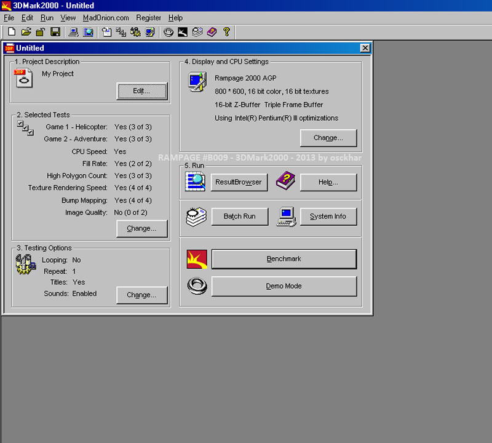The image size is (492, 443).
Task: Click the demo ring toolbar icon
Action: (169, 32)
